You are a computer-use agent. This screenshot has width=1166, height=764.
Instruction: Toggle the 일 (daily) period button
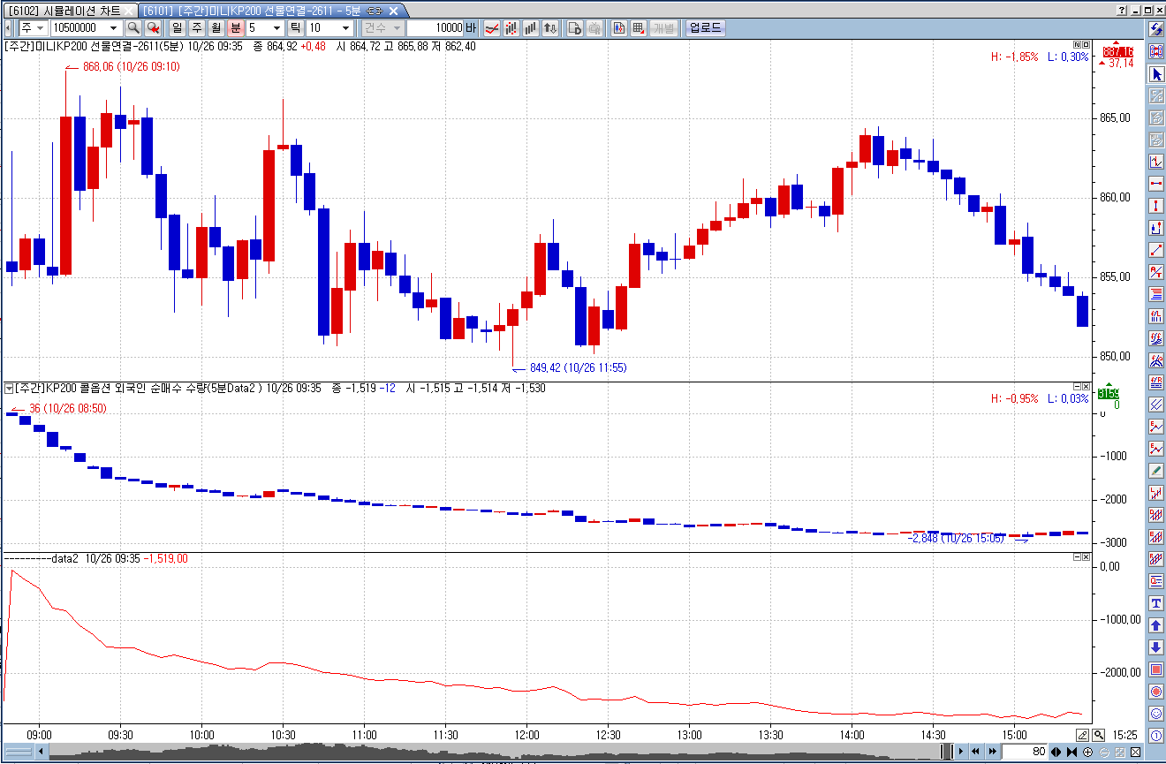tap(177, 28)
